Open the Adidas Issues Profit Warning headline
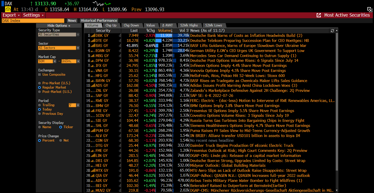This screenshot has width=374, height=193. [244, 86]
